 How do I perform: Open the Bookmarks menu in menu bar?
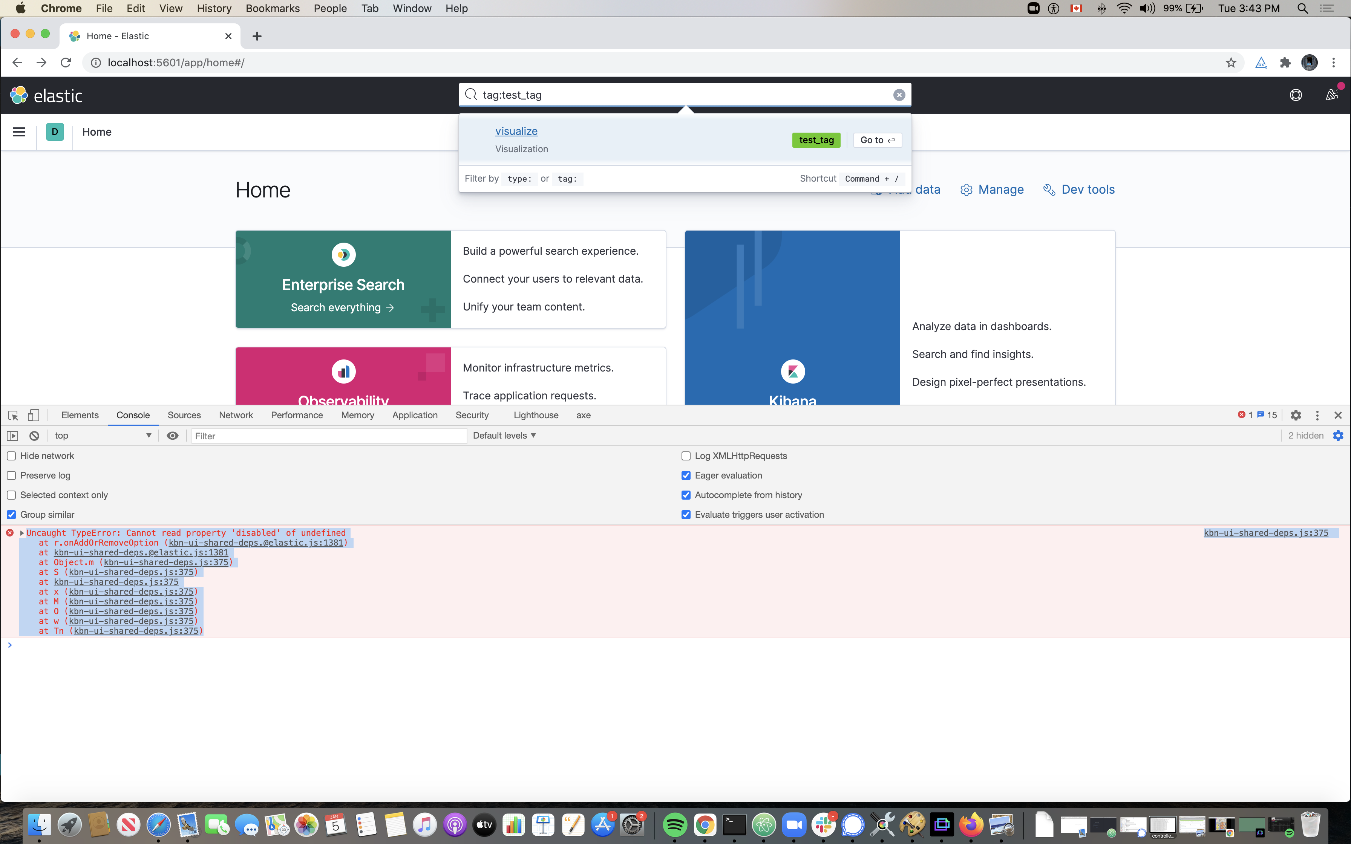point(273,8)
